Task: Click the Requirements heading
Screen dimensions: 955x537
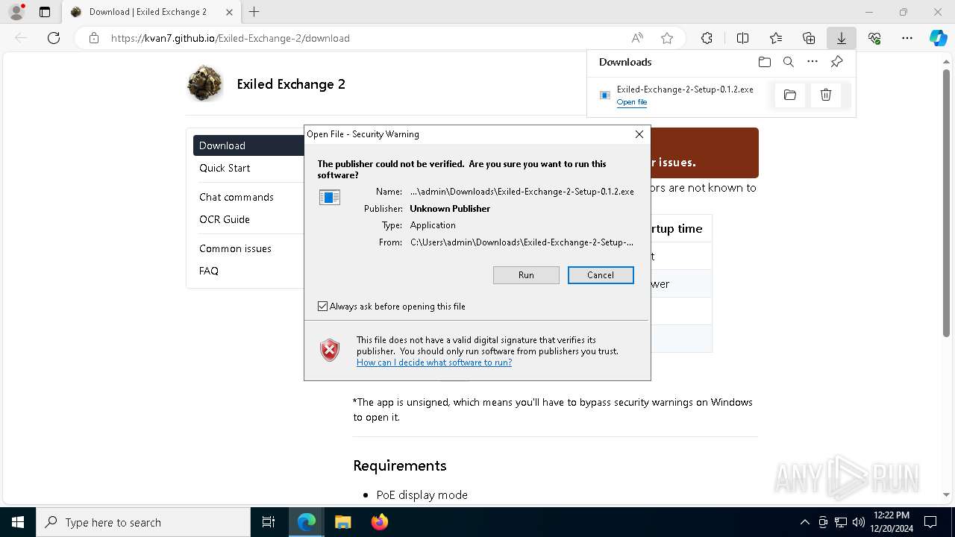Action: 400,465
